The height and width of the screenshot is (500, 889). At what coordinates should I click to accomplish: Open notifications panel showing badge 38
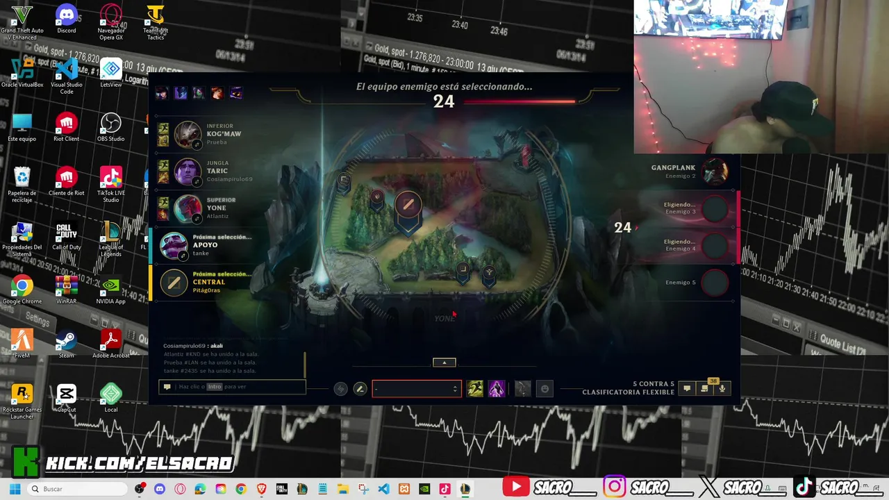[706, 387]
